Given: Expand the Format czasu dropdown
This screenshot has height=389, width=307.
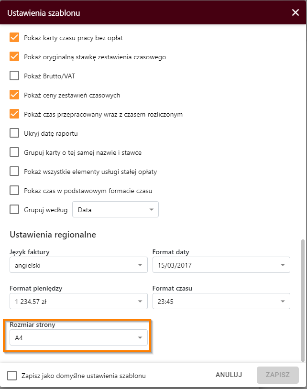Looking at the screenshot, I should (x=221, y=301).
